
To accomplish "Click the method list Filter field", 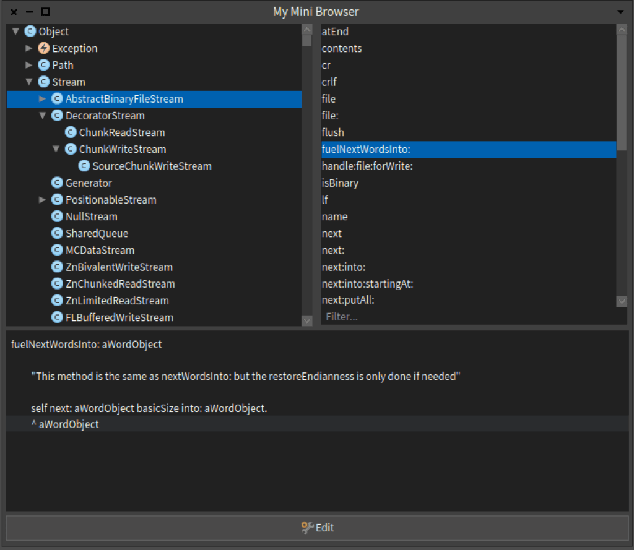I will click(x=467, y=317).
